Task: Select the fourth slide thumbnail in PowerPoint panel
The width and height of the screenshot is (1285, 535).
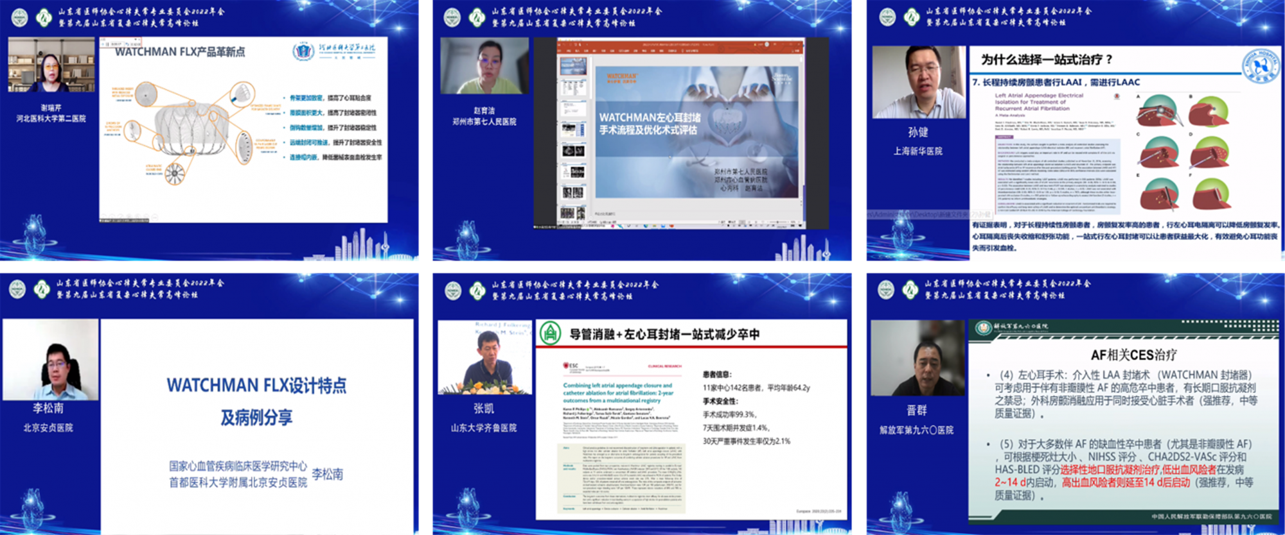Action: click(573, 130)
